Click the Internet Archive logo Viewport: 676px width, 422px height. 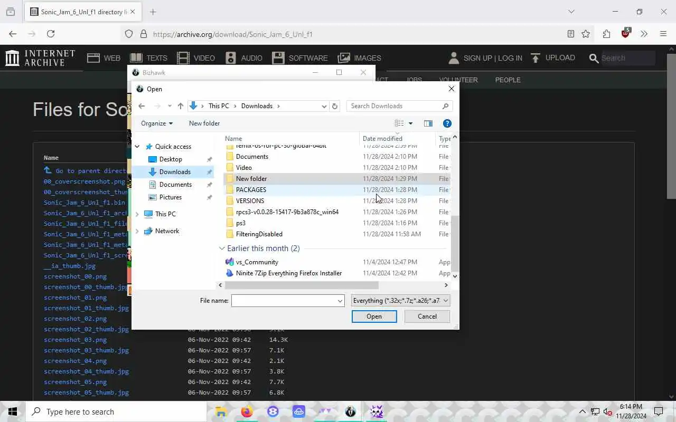(40, 58)
